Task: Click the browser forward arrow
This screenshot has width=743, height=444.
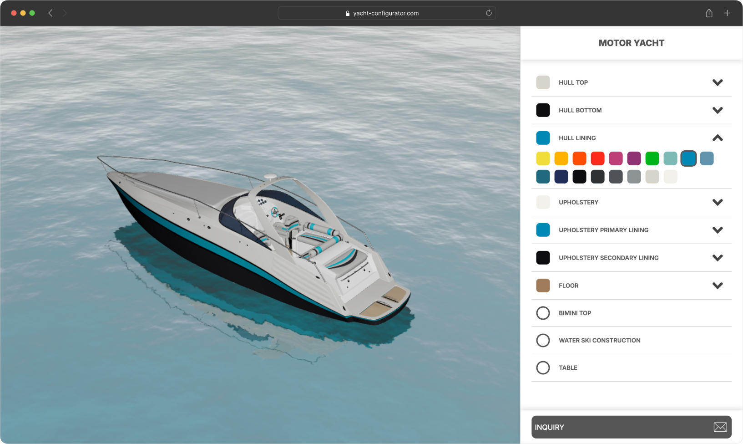Action: (x=65, y=13)
